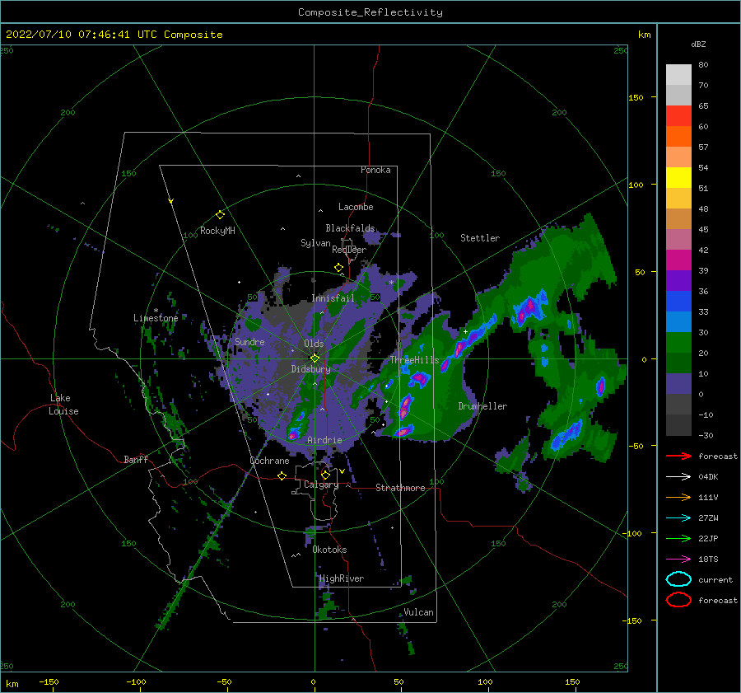
Task: Click the Strathmore town label
Action: tap(400, 488)
